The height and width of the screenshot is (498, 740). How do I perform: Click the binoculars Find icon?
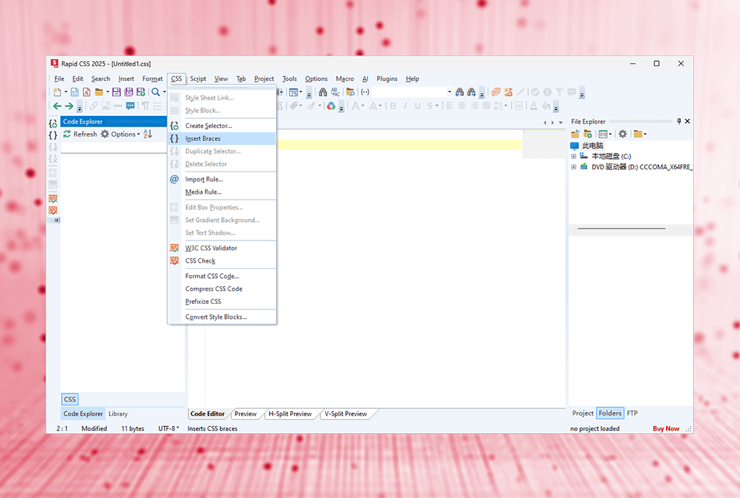[x=323, y=92]
